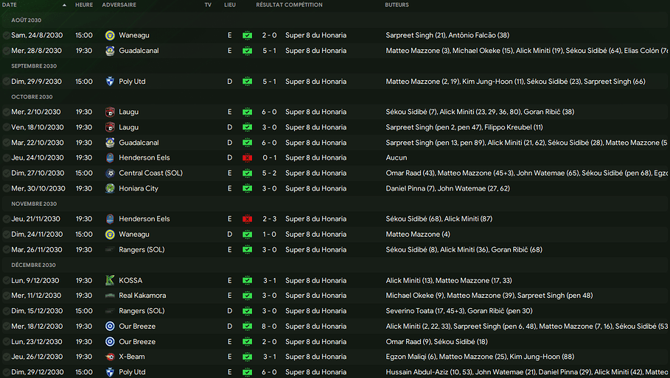Screen dimensions: 670x378
Task: Click the SEPTEMBRE 2030 month header
Action: coord(34,66)
